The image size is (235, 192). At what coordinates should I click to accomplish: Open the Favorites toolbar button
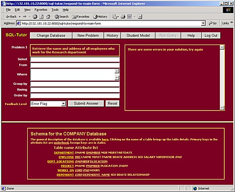tap(81, 17)
